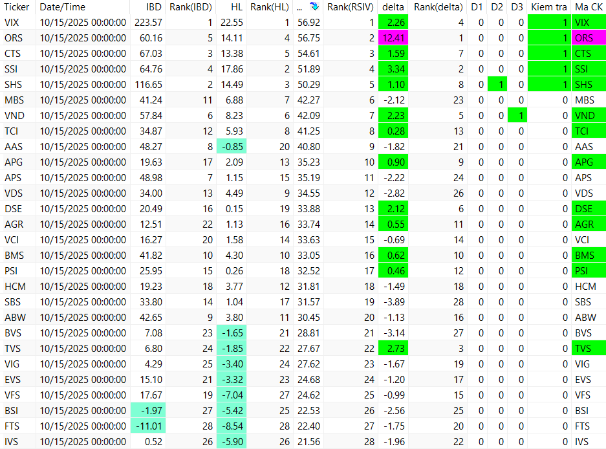
Task: Click the RSIV value 33.88 in DSE row
Action: click(308, 209)
